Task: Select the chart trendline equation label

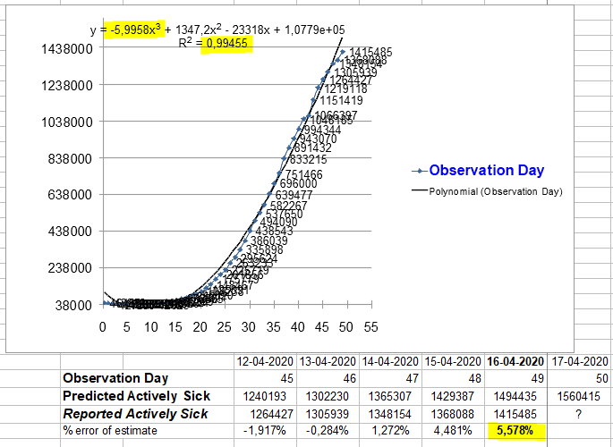Action: point(217,30)
